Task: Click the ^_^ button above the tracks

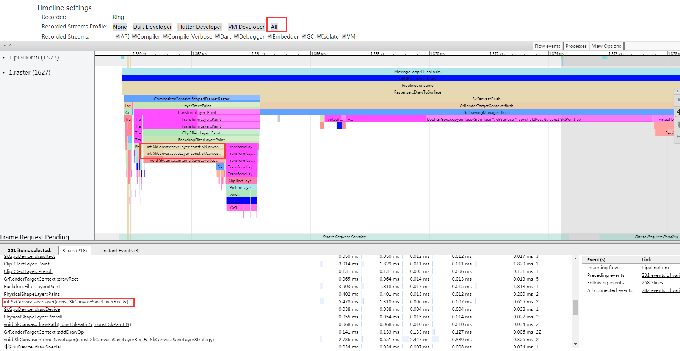Action: (x=8, y=46)
